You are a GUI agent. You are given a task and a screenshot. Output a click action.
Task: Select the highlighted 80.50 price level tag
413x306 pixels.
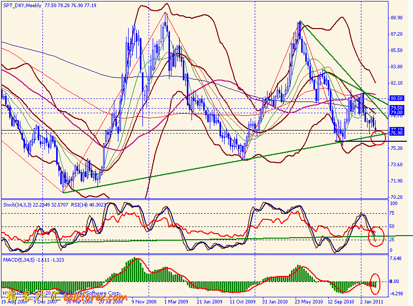click(x=396, y=98)
